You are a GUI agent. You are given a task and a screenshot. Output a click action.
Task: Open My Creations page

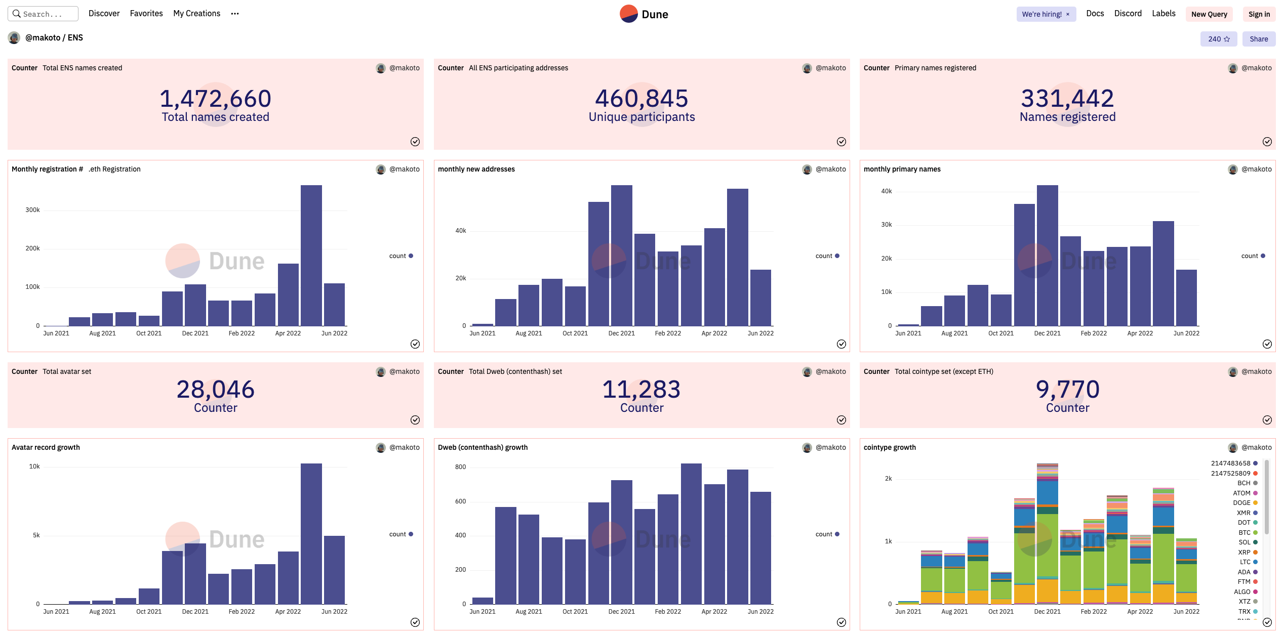pos(196,14)
